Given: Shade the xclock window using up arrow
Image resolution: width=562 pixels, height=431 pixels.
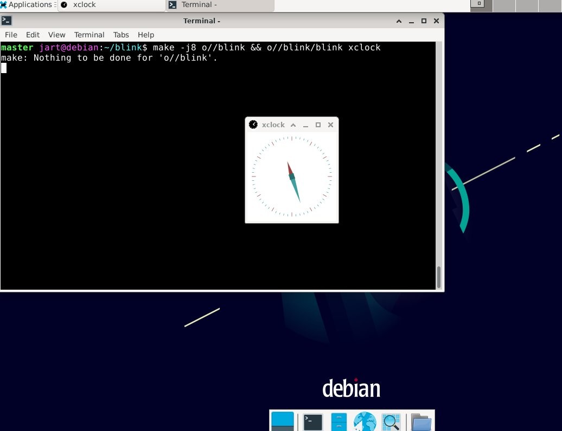Looking at the screenshot, I should (x=293, y=125).
